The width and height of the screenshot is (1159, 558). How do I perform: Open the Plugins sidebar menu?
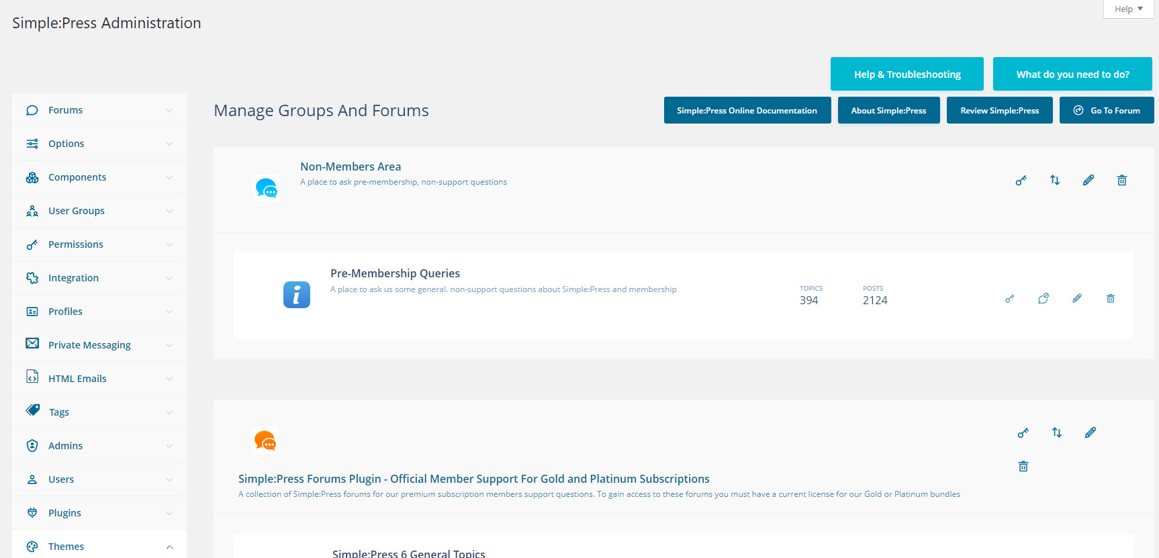[99, 513]
